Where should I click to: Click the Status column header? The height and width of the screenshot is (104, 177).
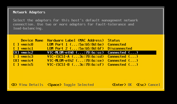coord(114,40)
